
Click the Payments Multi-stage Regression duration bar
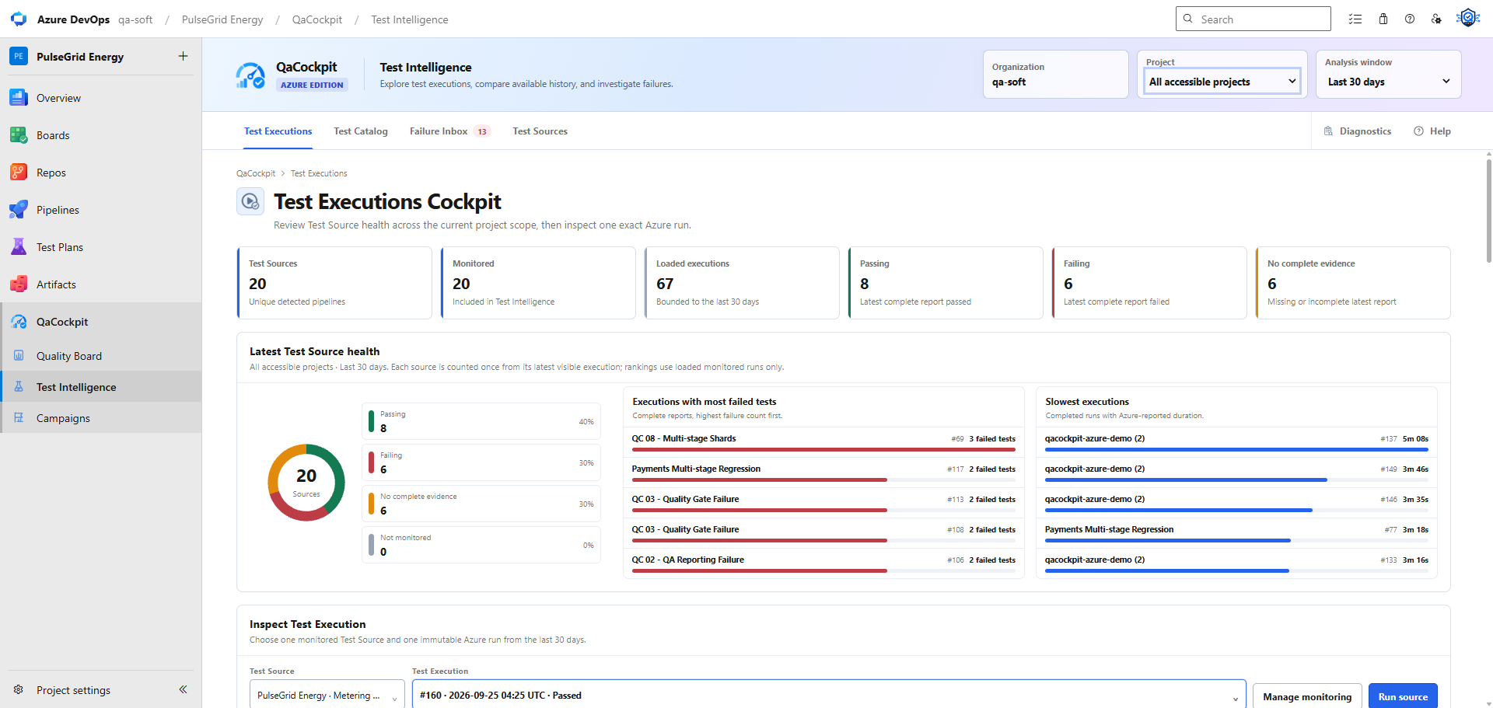(x=1236, y=540)
